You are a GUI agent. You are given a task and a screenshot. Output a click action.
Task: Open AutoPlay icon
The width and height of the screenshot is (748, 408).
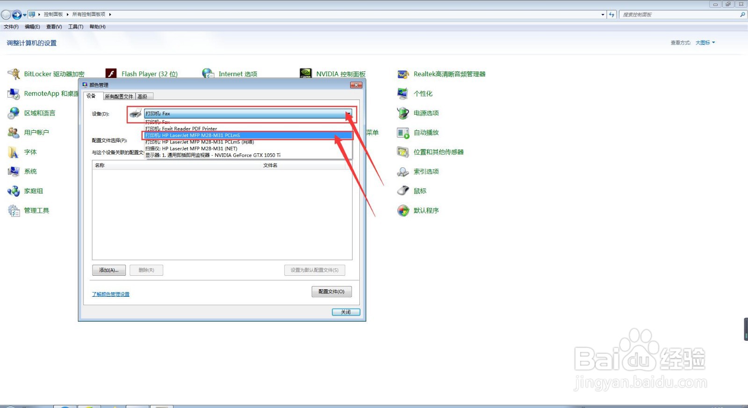(403, 133)
